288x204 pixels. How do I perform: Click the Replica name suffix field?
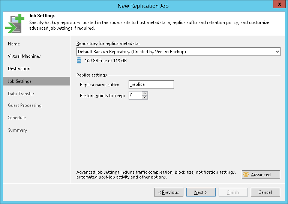151,85
